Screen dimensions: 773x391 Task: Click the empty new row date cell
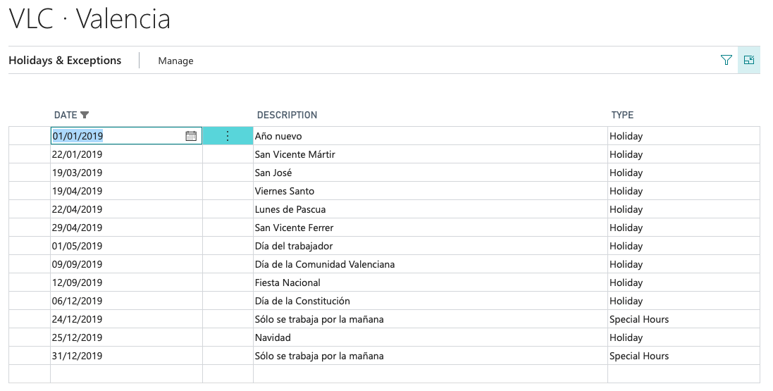[x=125, y=373]
